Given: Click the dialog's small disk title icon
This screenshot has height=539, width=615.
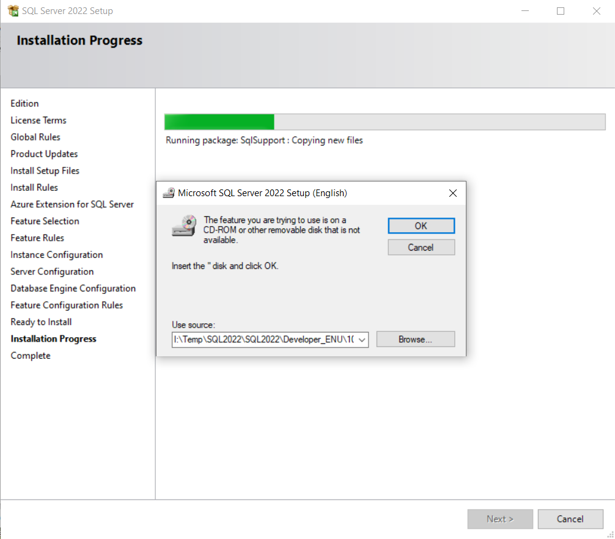Looking at the screenshot, I should 169,193.
